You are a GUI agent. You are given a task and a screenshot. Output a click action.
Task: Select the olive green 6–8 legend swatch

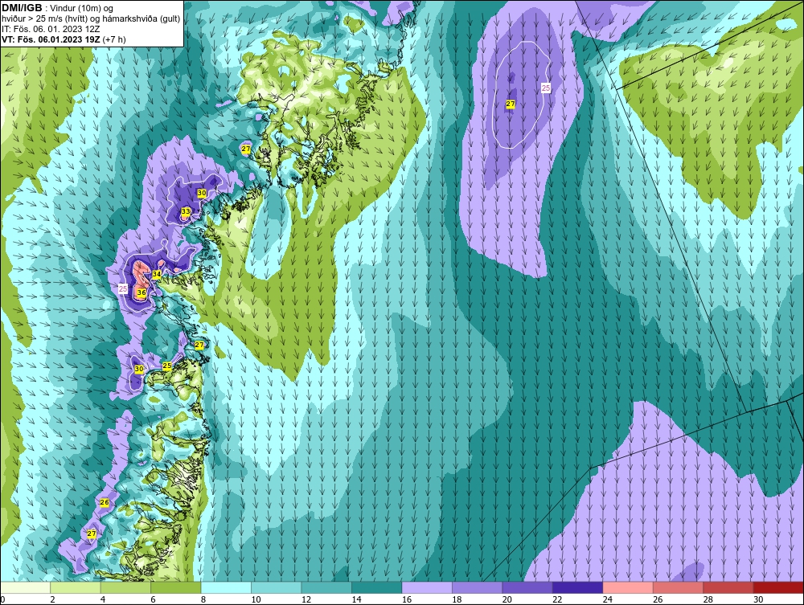[176, 587]
